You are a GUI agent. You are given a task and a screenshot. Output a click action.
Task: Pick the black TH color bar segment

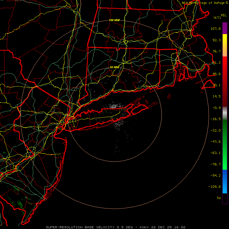click(x=225, y=198)
